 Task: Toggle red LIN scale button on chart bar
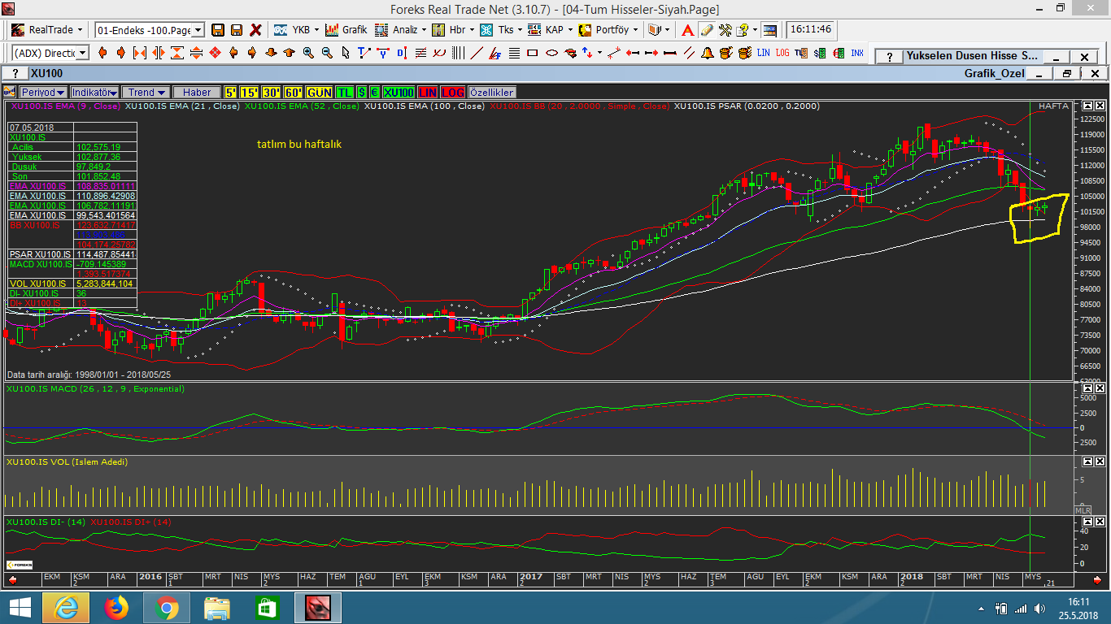tap(428, 92)
